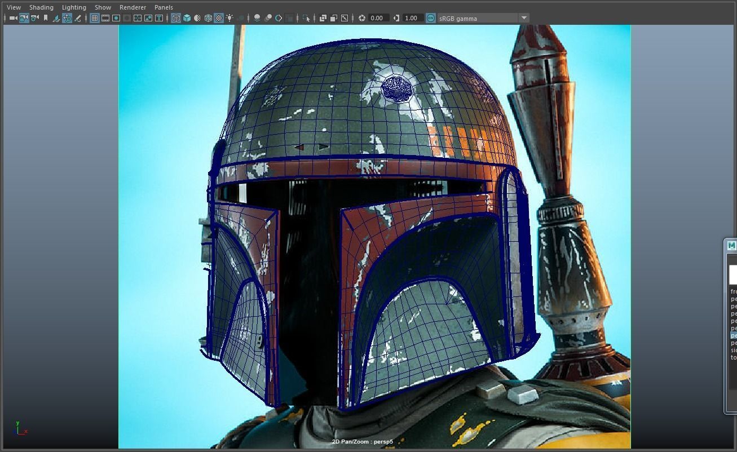This screenshot has width=737, height=452.
Task: Open the Show menu
Action: point(103,7)
